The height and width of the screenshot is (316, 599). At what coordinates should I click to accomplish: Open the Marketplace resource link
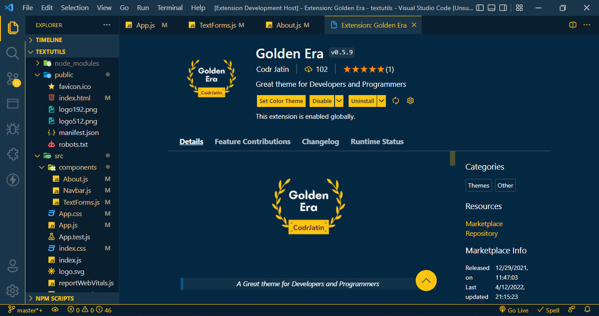(484, 224)
